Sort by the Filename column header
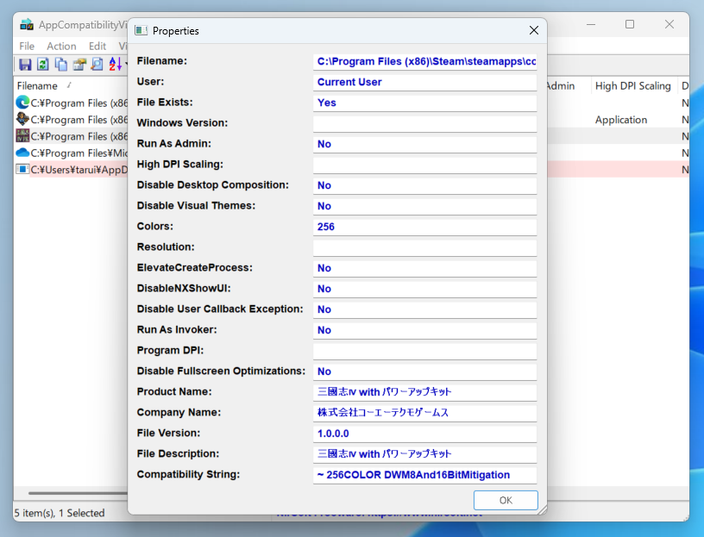This screenshot has height=537, width=704. (37, 85)
